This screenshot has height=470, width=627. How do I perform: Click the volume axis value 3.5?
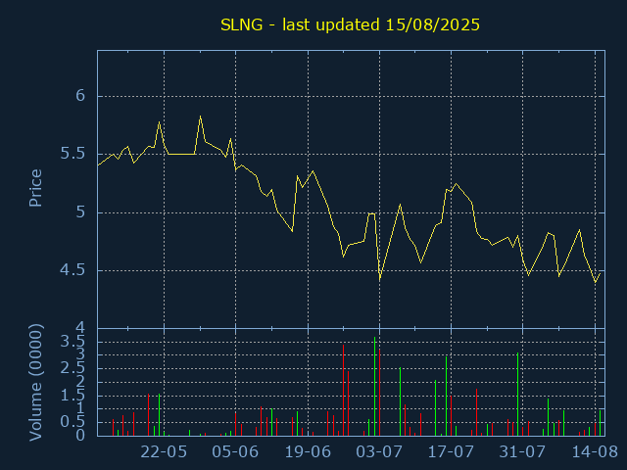72,342
